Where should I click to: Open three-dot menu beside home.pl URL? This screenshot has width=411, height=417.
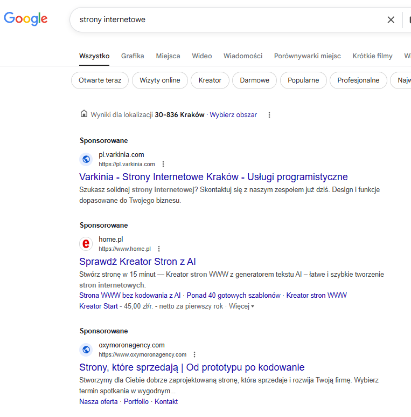(x=159, y=249)
